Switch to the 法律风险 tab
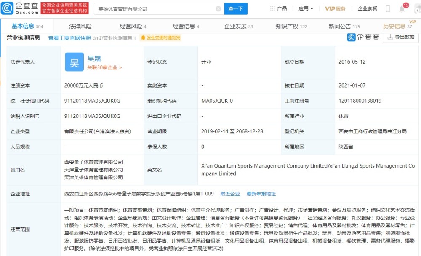 80,27
